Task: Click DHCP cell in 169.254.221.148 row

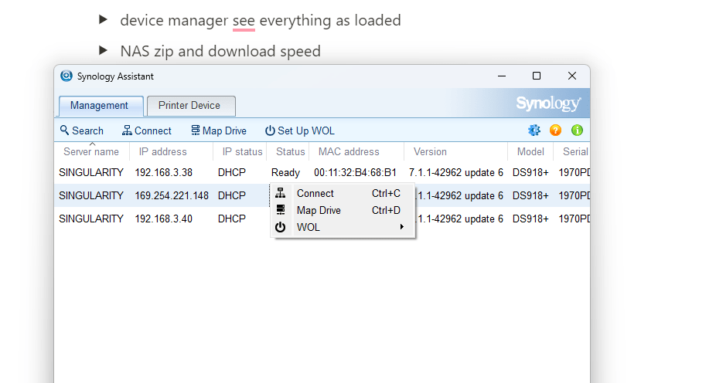Action: [x=231, y=195]
